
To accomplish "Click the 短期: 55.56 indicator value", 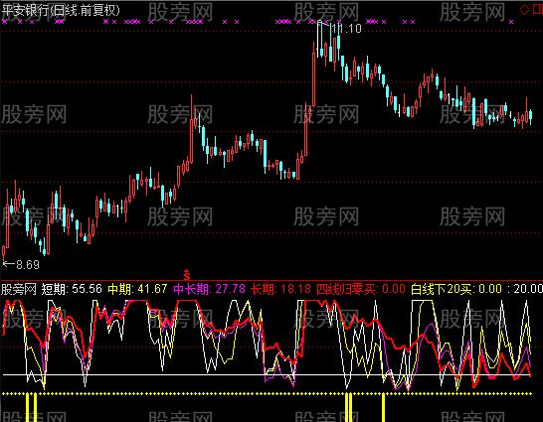I will click(72, 289).
